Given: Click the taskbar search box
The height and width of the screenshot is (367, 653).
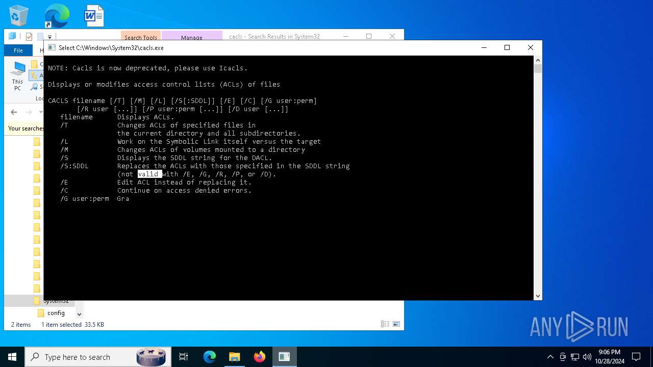Looking at the screenshot, I should pos(98,357).
